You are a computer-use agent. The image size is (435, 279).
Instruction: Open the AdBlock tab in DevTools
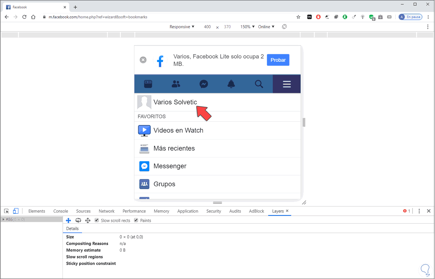(x=256, y=211)
